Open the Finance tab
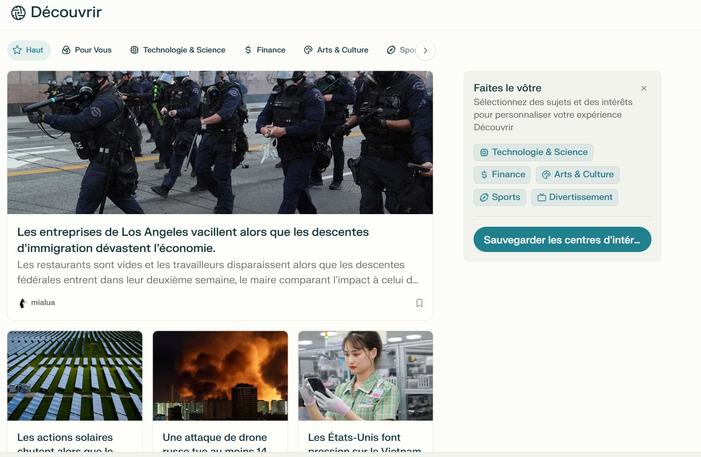This screenshot has height=457, width=701. pos(265,50)
